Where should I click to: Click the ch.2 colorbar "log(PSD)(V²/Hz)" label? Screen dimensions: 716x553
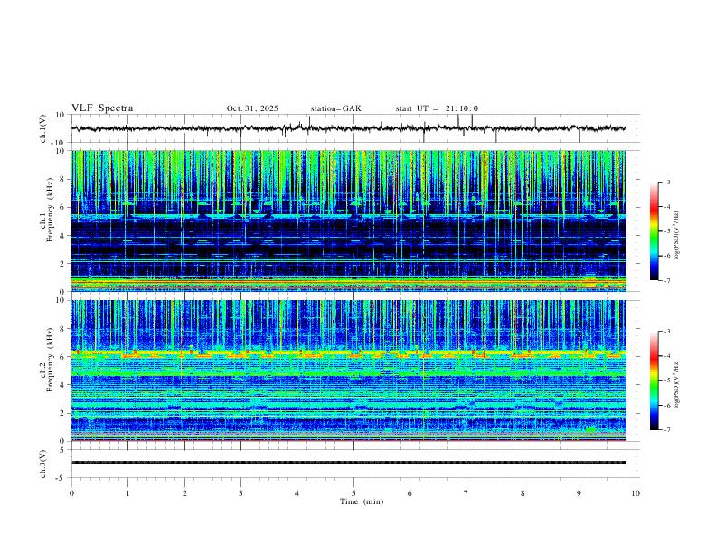point(676,385)
